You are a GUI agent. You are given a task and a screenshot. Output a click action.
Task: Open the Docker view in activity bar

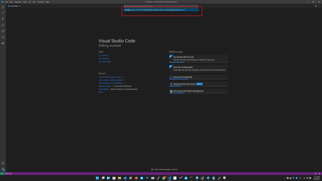(x=3, y=43)
